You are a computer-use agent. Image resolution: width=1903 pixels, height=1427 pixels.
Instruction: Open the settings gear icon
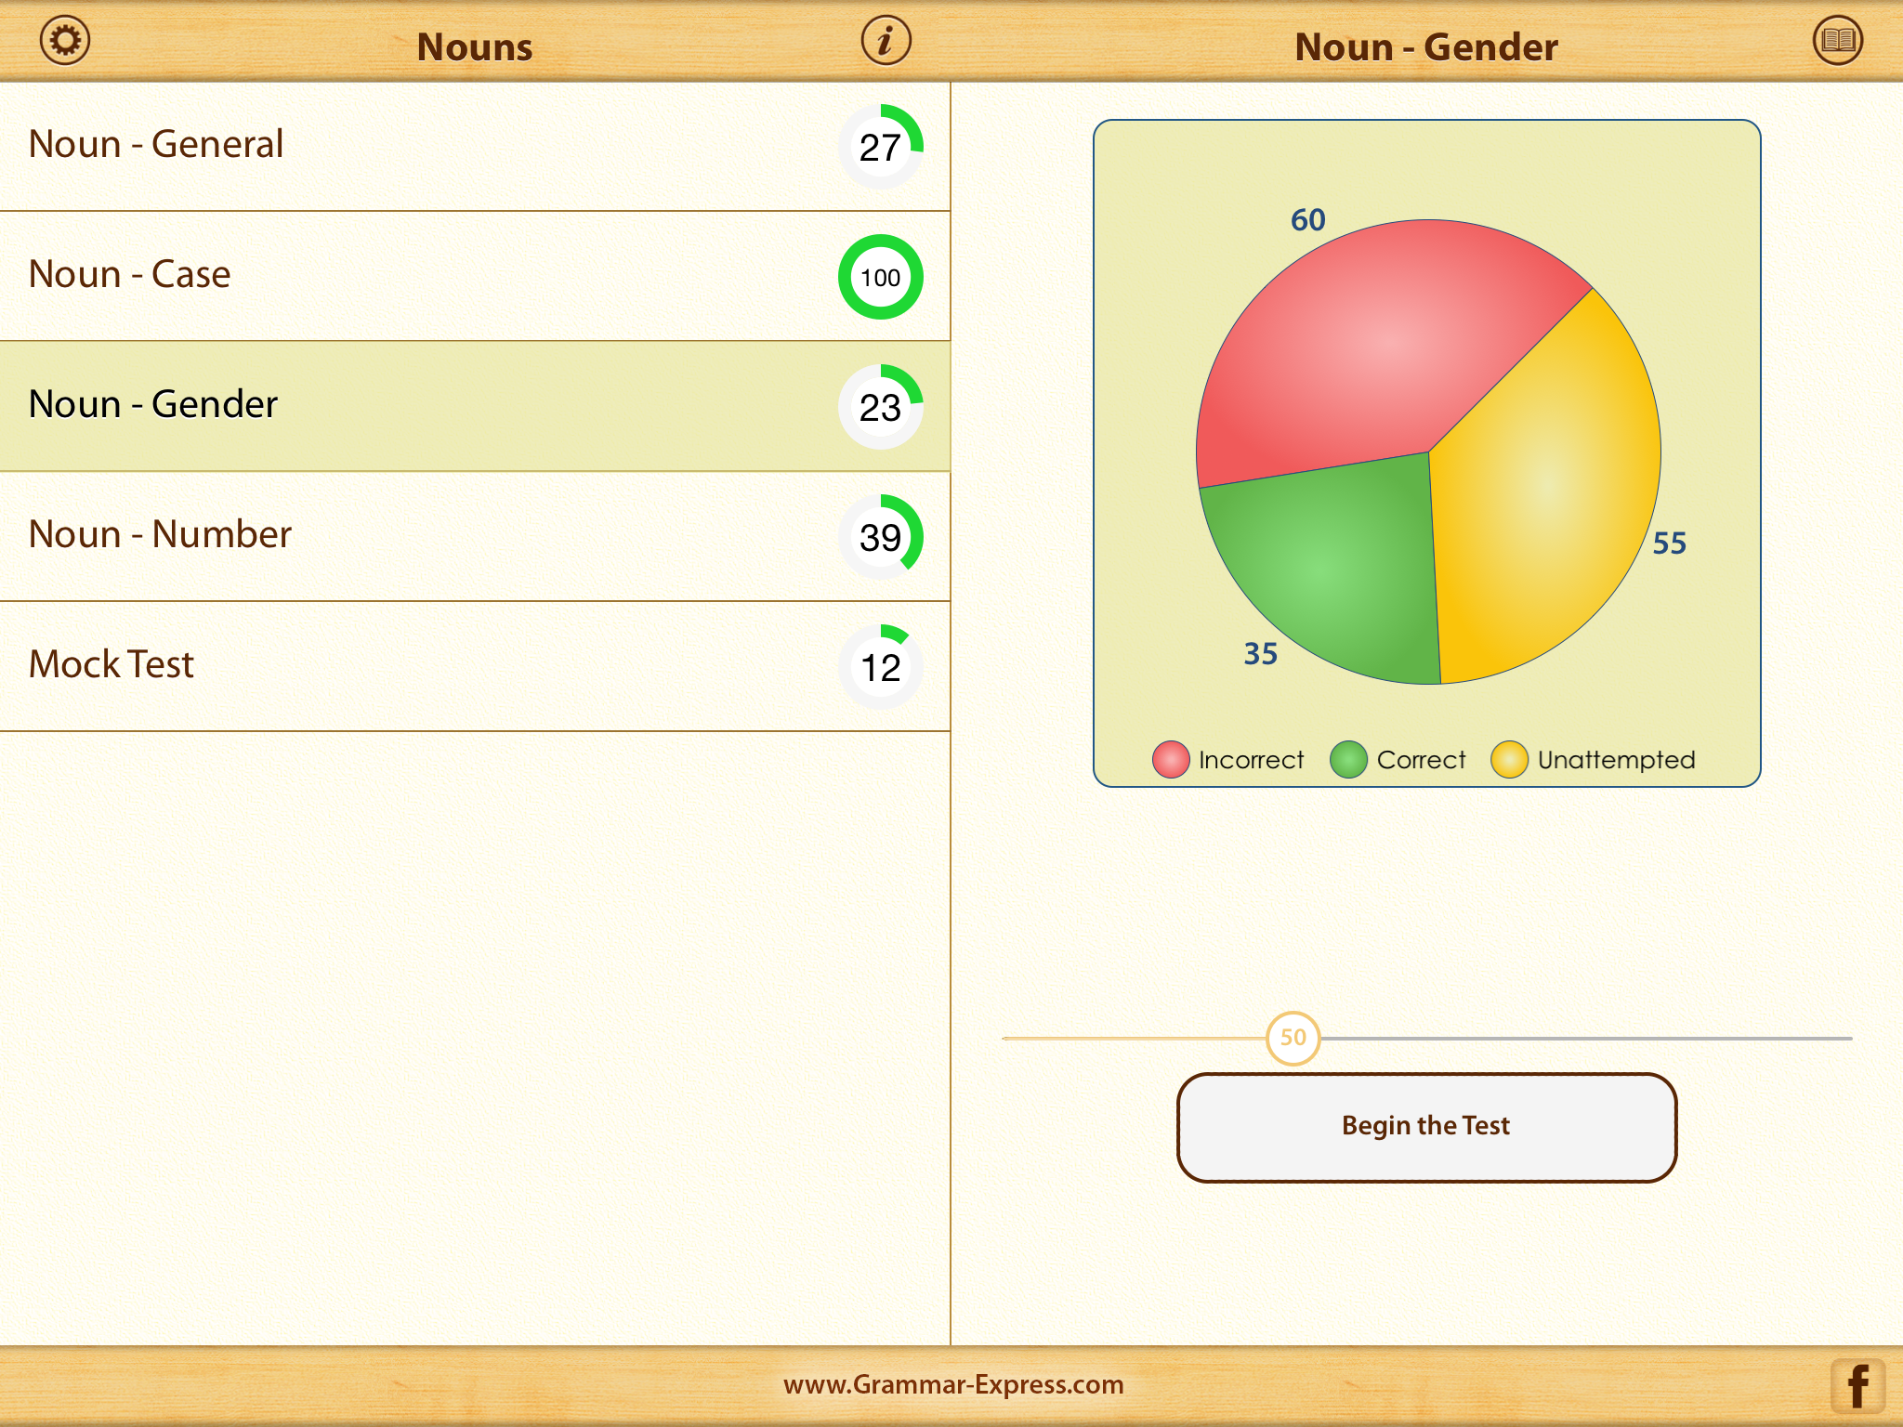tap(65, 41)
